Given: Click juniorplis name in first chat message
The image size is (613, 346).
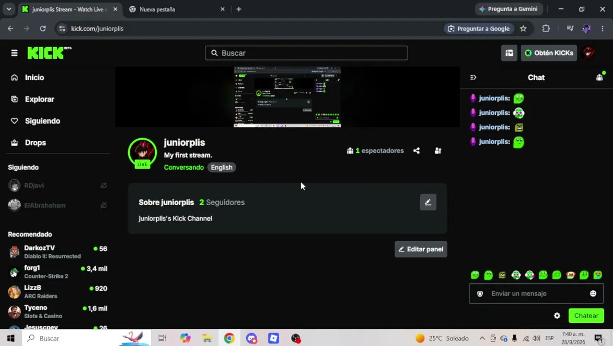Looking at the screenshot, I should [x=494, y=98].
